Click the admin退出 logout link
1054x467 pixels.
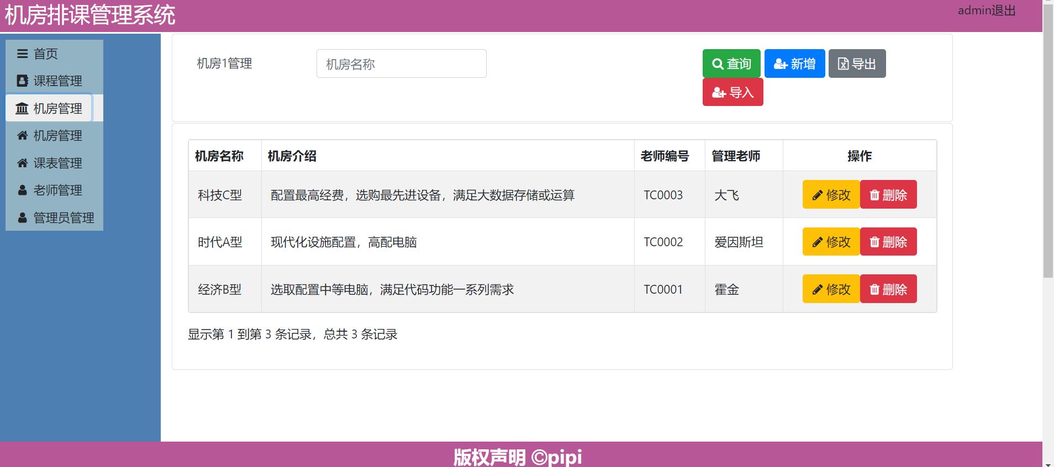point(987,10)
